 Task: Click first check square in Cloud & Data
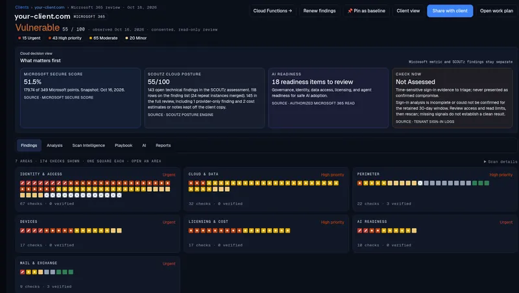191,183
